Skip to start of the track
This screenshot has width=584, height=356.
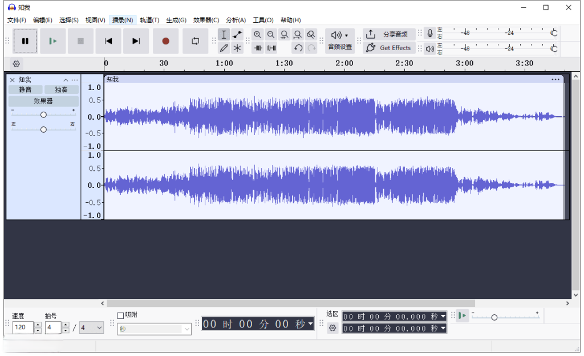[x=108, y=41]
